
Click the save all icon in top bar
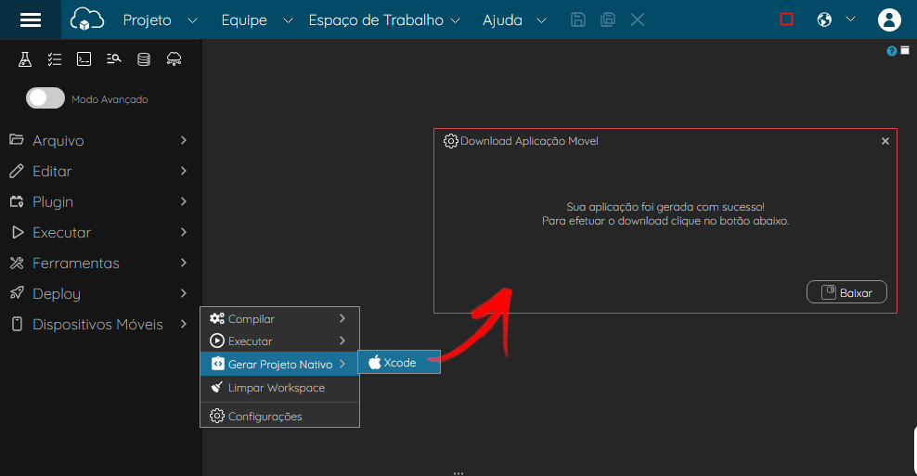point(608,19)
